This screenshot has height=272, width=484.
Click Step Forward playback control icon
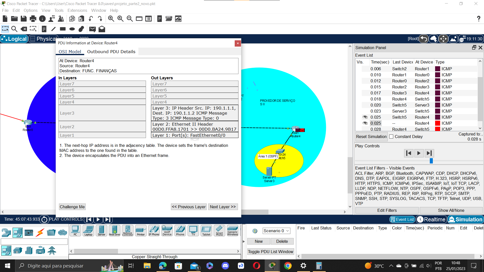click(x=430, y=153)
